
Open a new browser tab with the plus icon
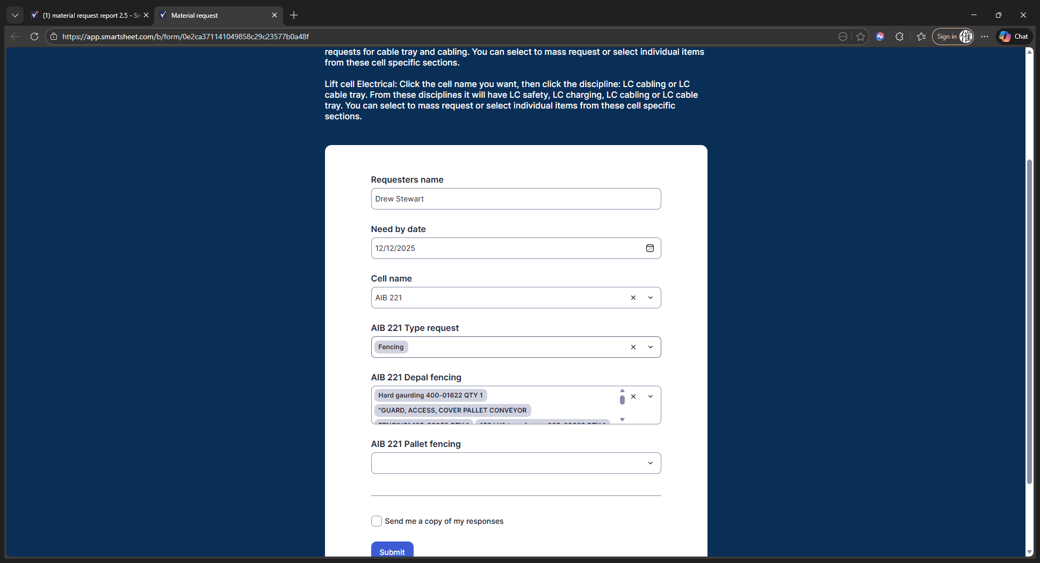point(294,15)
